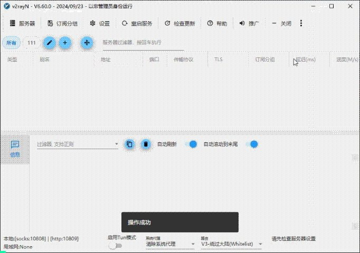The width and height of the screenshot is (360, 253).
Task: Click the pencil edit subscription button
Action: (50, 43)
